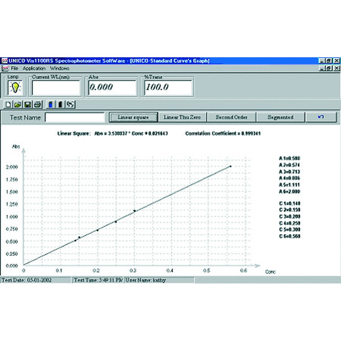Restore the inner Standard Curve window
341x341 pixels.
click(329, 68)
